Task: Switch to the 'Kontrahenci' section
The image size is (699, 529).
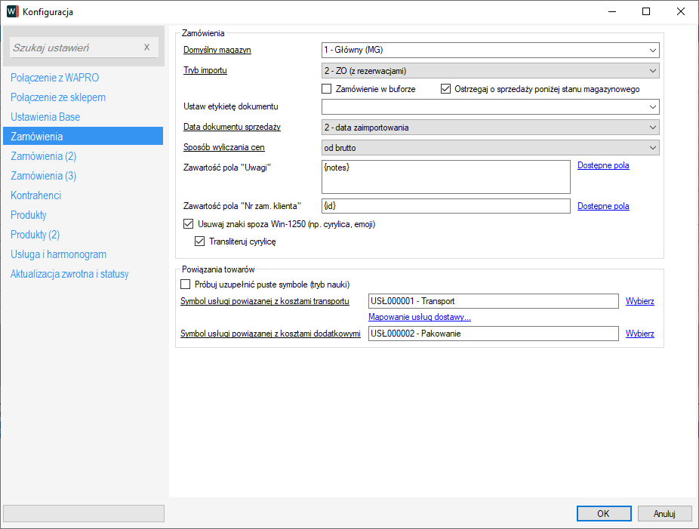Action: pyautogui.click(x=35, y=195)
